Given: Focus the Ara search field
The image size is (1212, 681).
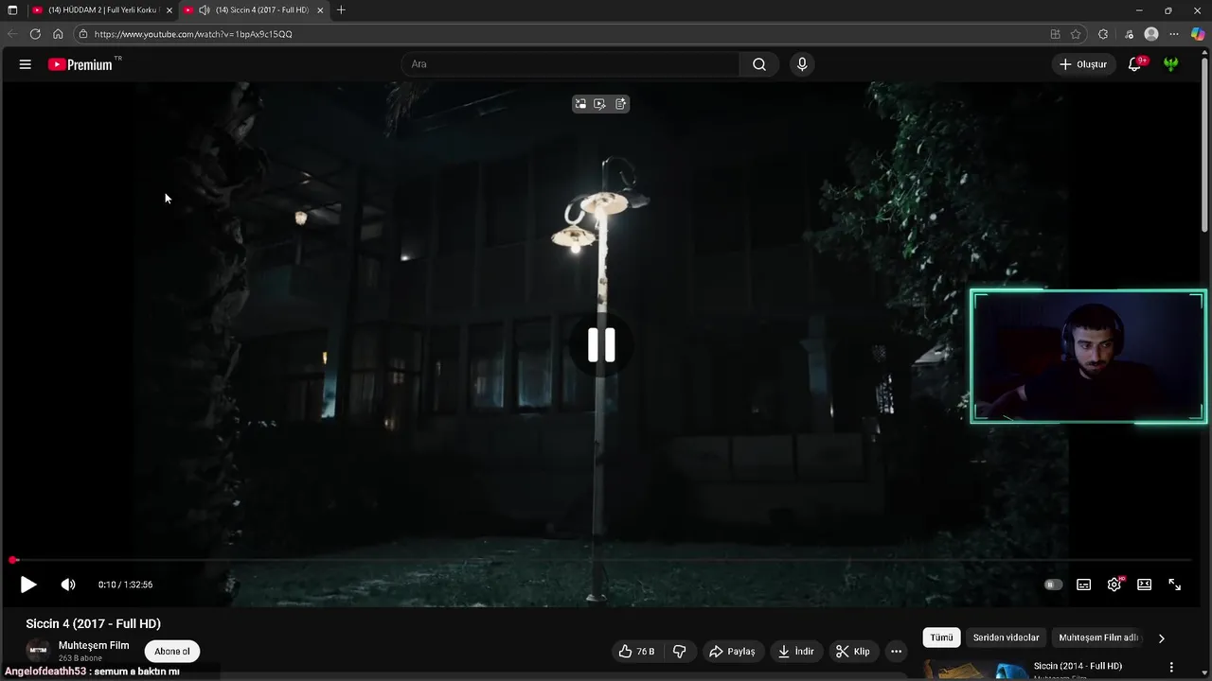Looking at the screenshot, I should 571,64.
